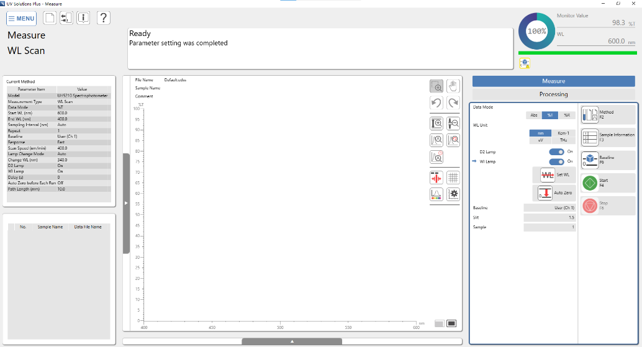Toggle the WI Lamp switch
This screenshot has height=347, width=642.
[x=556, y=161]
